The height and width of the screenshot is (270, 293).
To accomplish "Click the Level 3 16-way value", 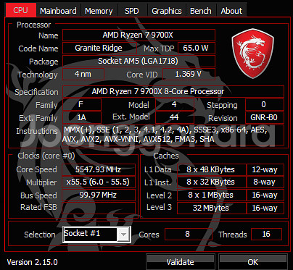I will tap(265, 208).
